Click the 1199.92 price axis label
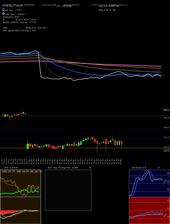 pyautogui.click(x=166, y=128)
